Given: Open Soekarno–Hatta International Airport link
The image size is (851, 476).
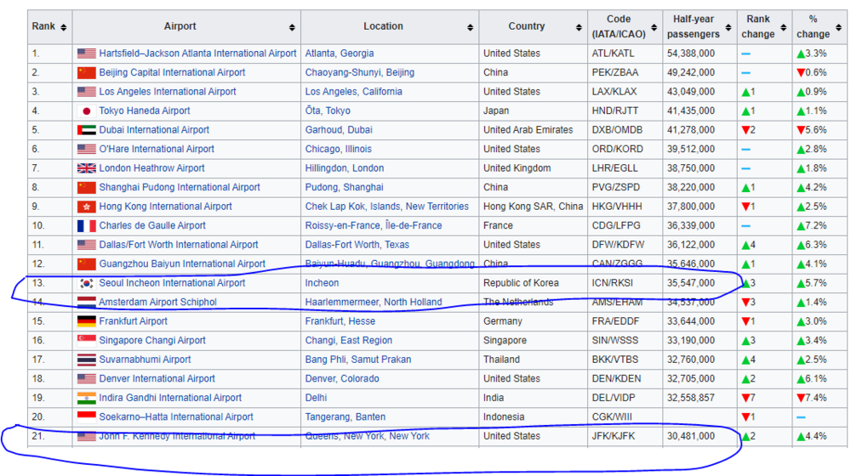Looking at the screenshot, I should click(176, 416).
